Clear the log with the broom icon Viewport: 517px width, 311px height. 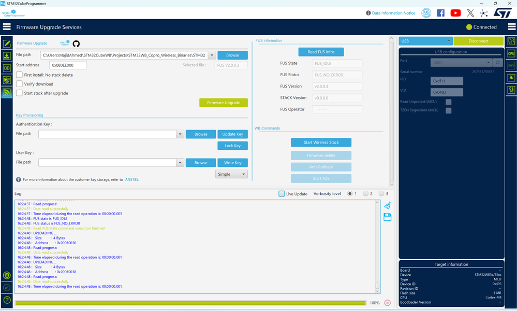[388, 205]
